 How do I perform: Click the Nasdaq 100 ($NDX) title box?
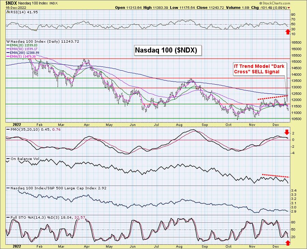tap(168, 50)
